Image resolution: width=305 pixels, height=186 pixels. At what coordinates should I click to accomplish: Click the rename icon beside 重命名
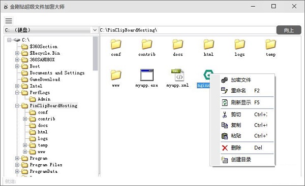click(225, 91)
